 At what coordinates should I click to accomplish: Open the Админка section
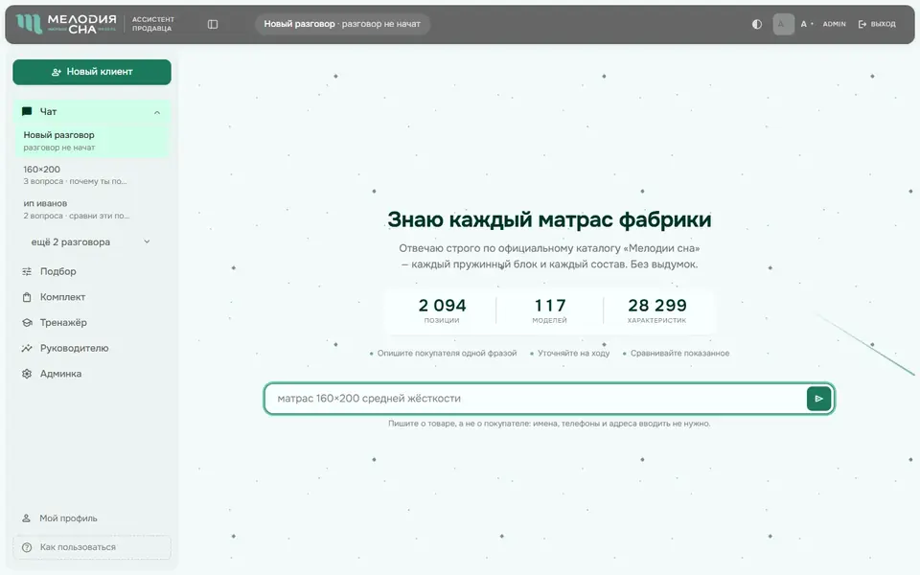pos(92,374)
